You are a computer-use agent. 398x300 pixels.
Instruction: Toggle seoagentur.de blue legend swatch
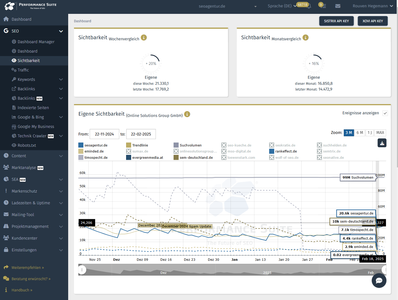click(x=81, y=145)
